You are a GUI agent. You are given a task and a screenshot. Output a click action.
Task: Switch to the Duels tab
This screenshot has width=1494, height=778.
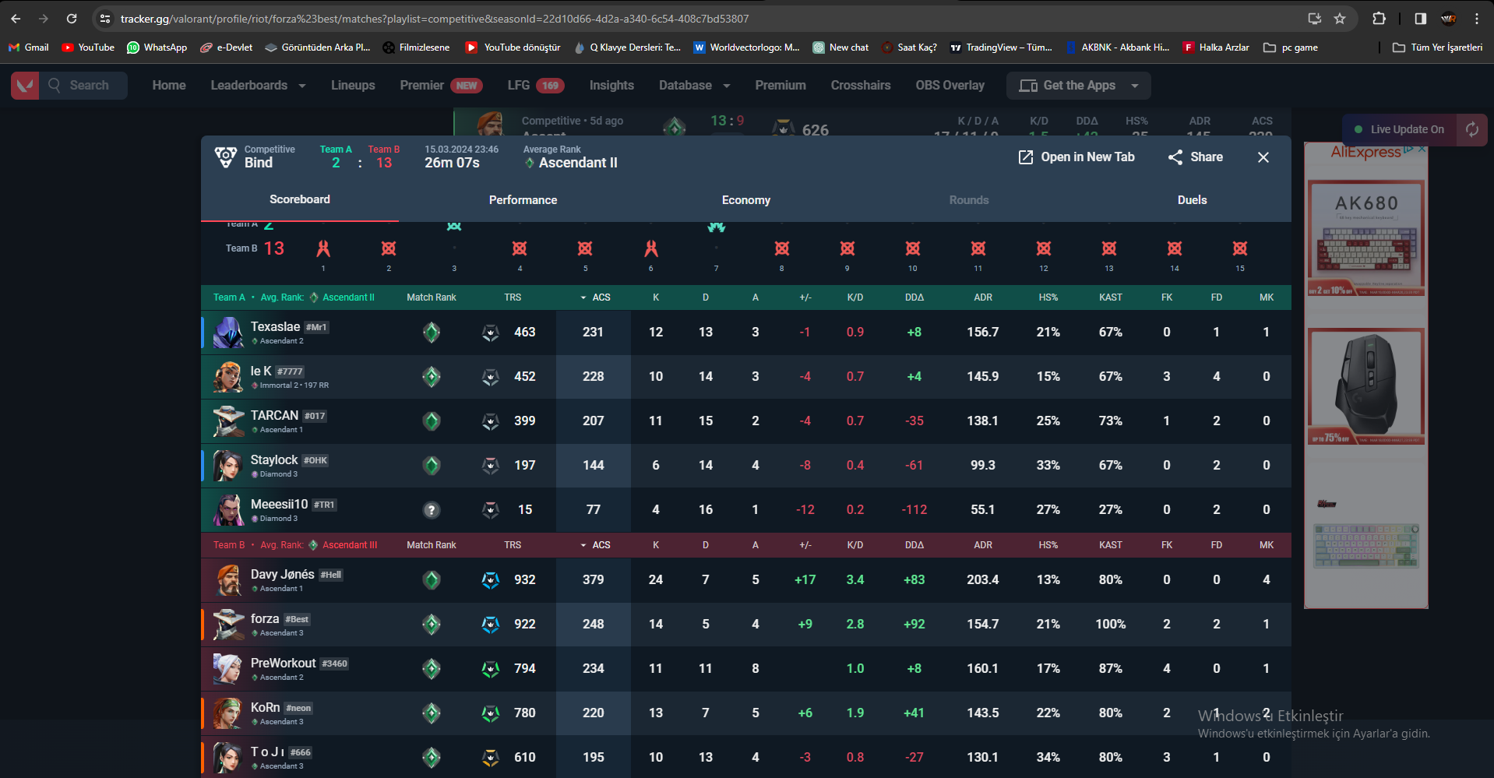1193,200
